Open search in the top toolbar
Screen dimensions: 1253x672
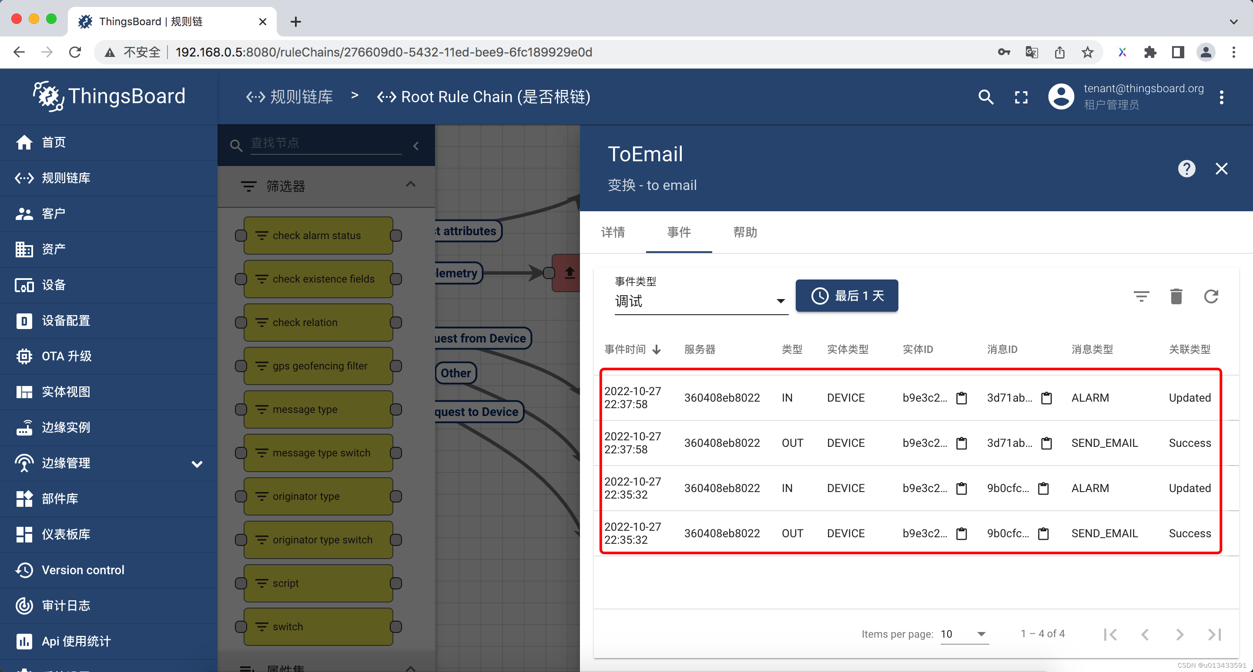[x=986, y=96]
